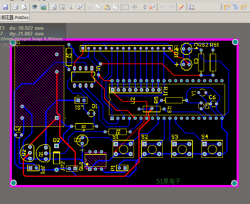Click the Undo arrow icon
The height and width of the screenshot is (204, 250).
tap(162, 7)
